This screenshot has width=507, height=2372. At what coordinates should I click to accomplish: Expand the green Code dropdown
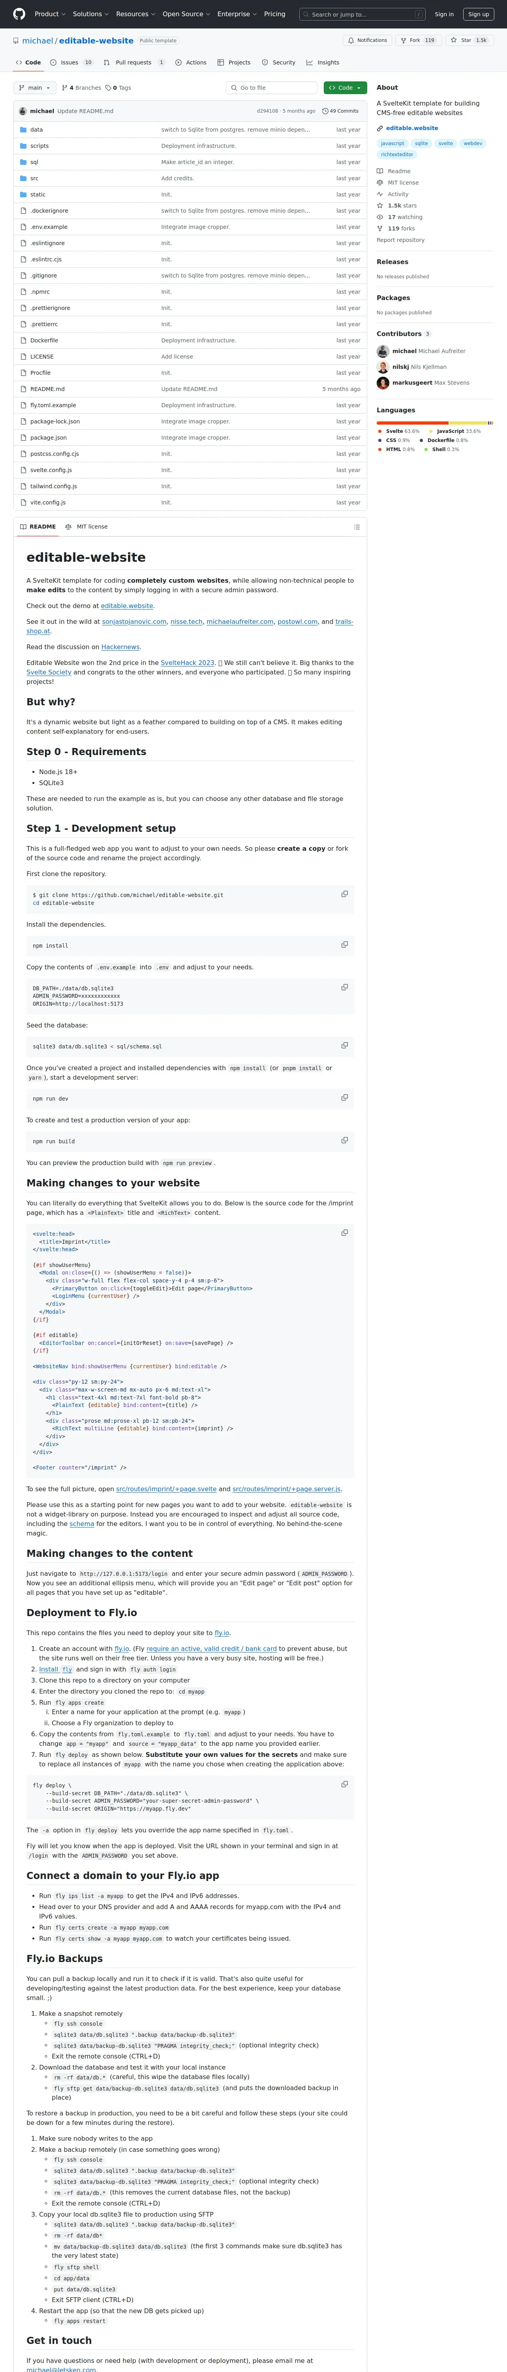[345, 87]
